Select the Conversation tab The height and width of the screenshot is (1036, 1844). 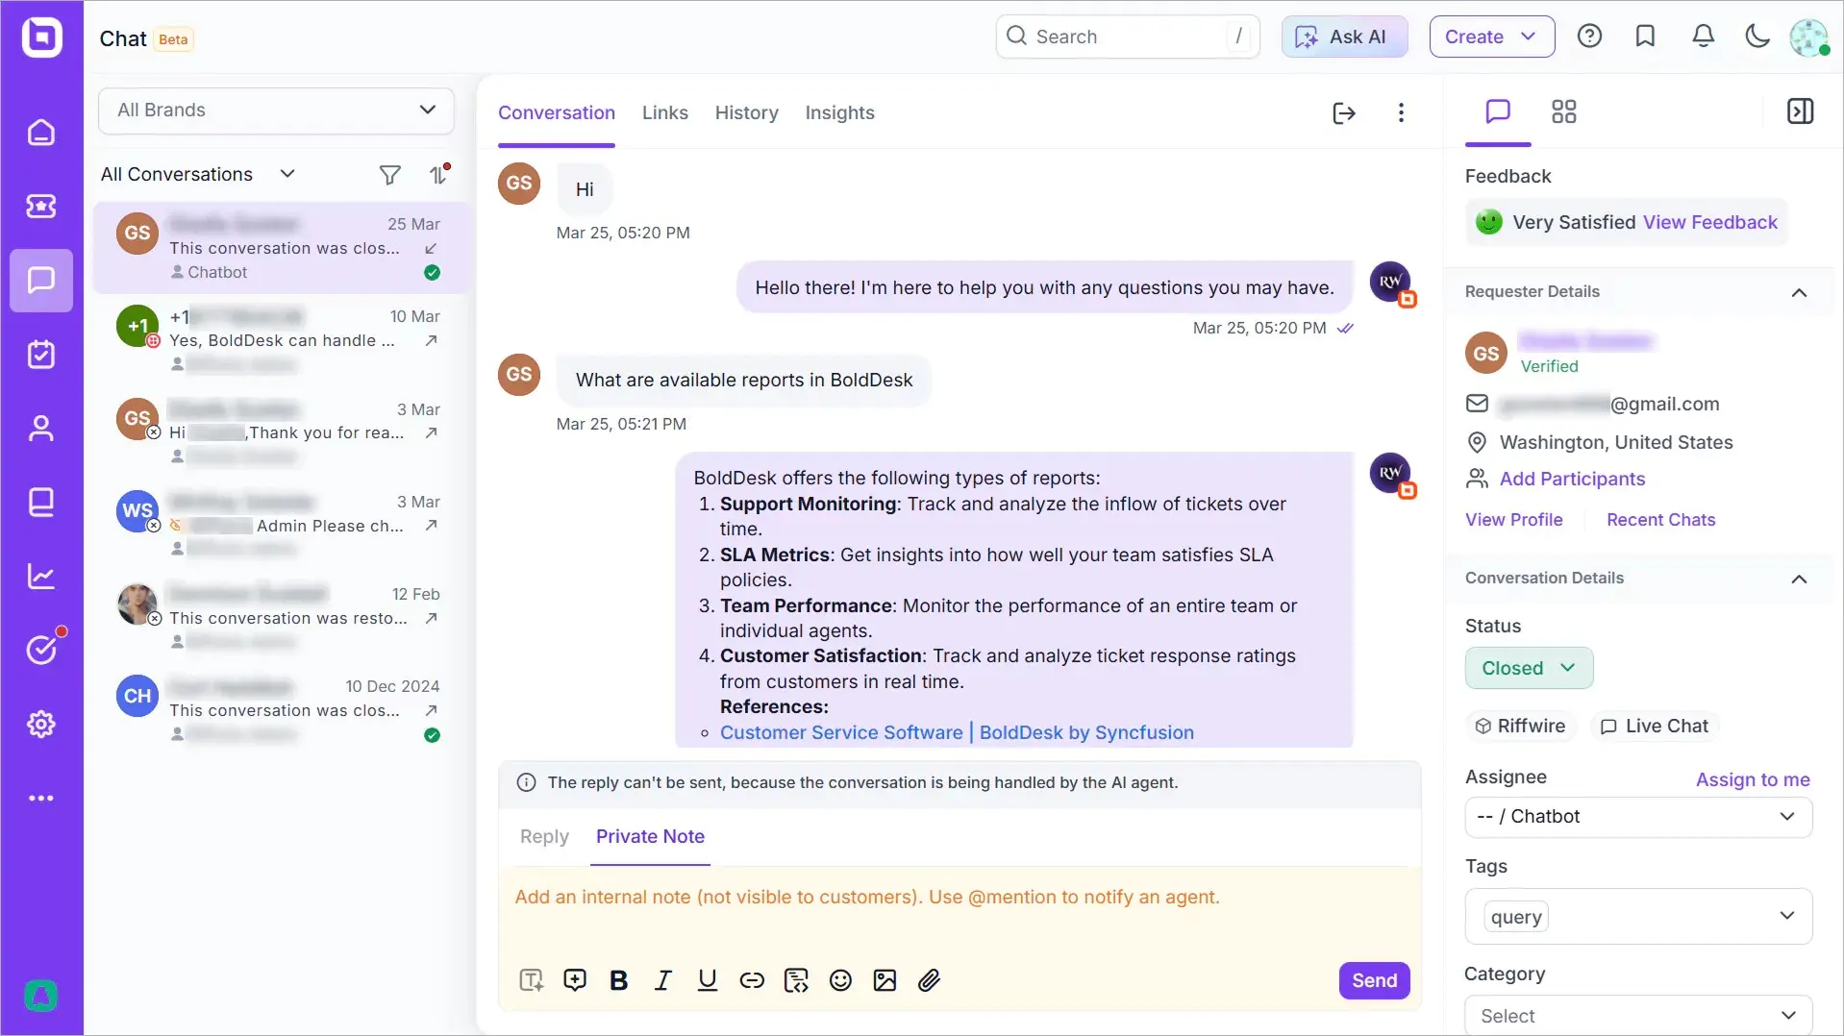click(x=557, y=113)
